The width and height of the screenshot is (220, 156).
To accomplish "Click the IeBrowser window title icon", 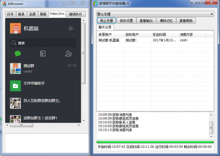I will (4, 4).
